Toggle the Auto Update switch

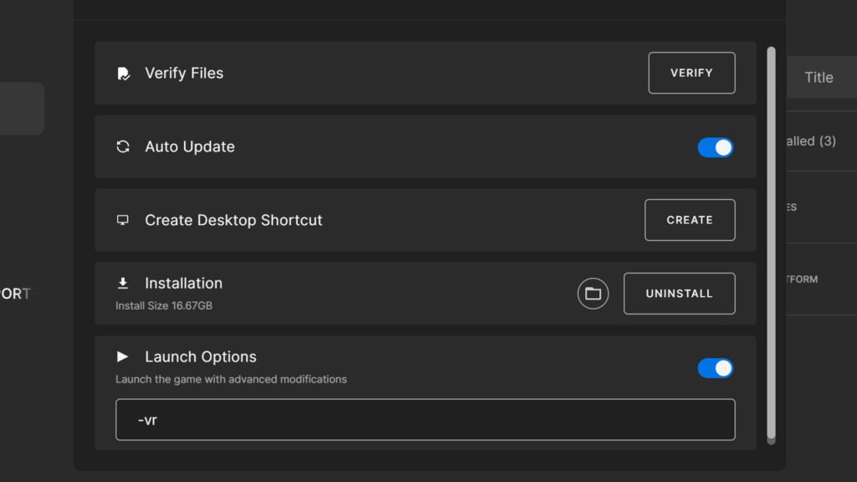point(716,147)
